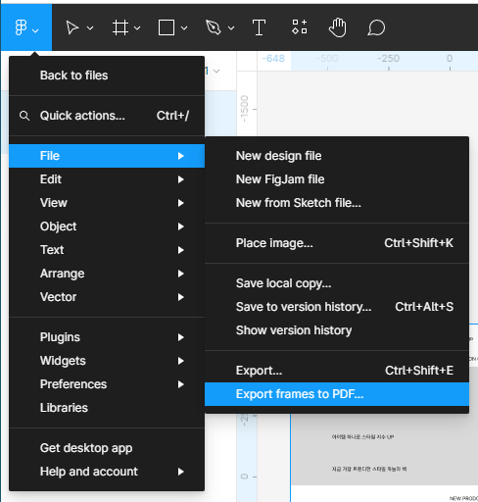Open the Vector menu item
Viewport: 478px width, 502px height.
click(107, 297)
